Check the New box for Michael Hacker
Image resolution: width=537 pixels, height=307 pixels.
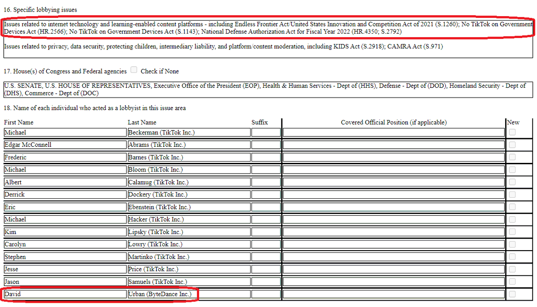point(512,219)
